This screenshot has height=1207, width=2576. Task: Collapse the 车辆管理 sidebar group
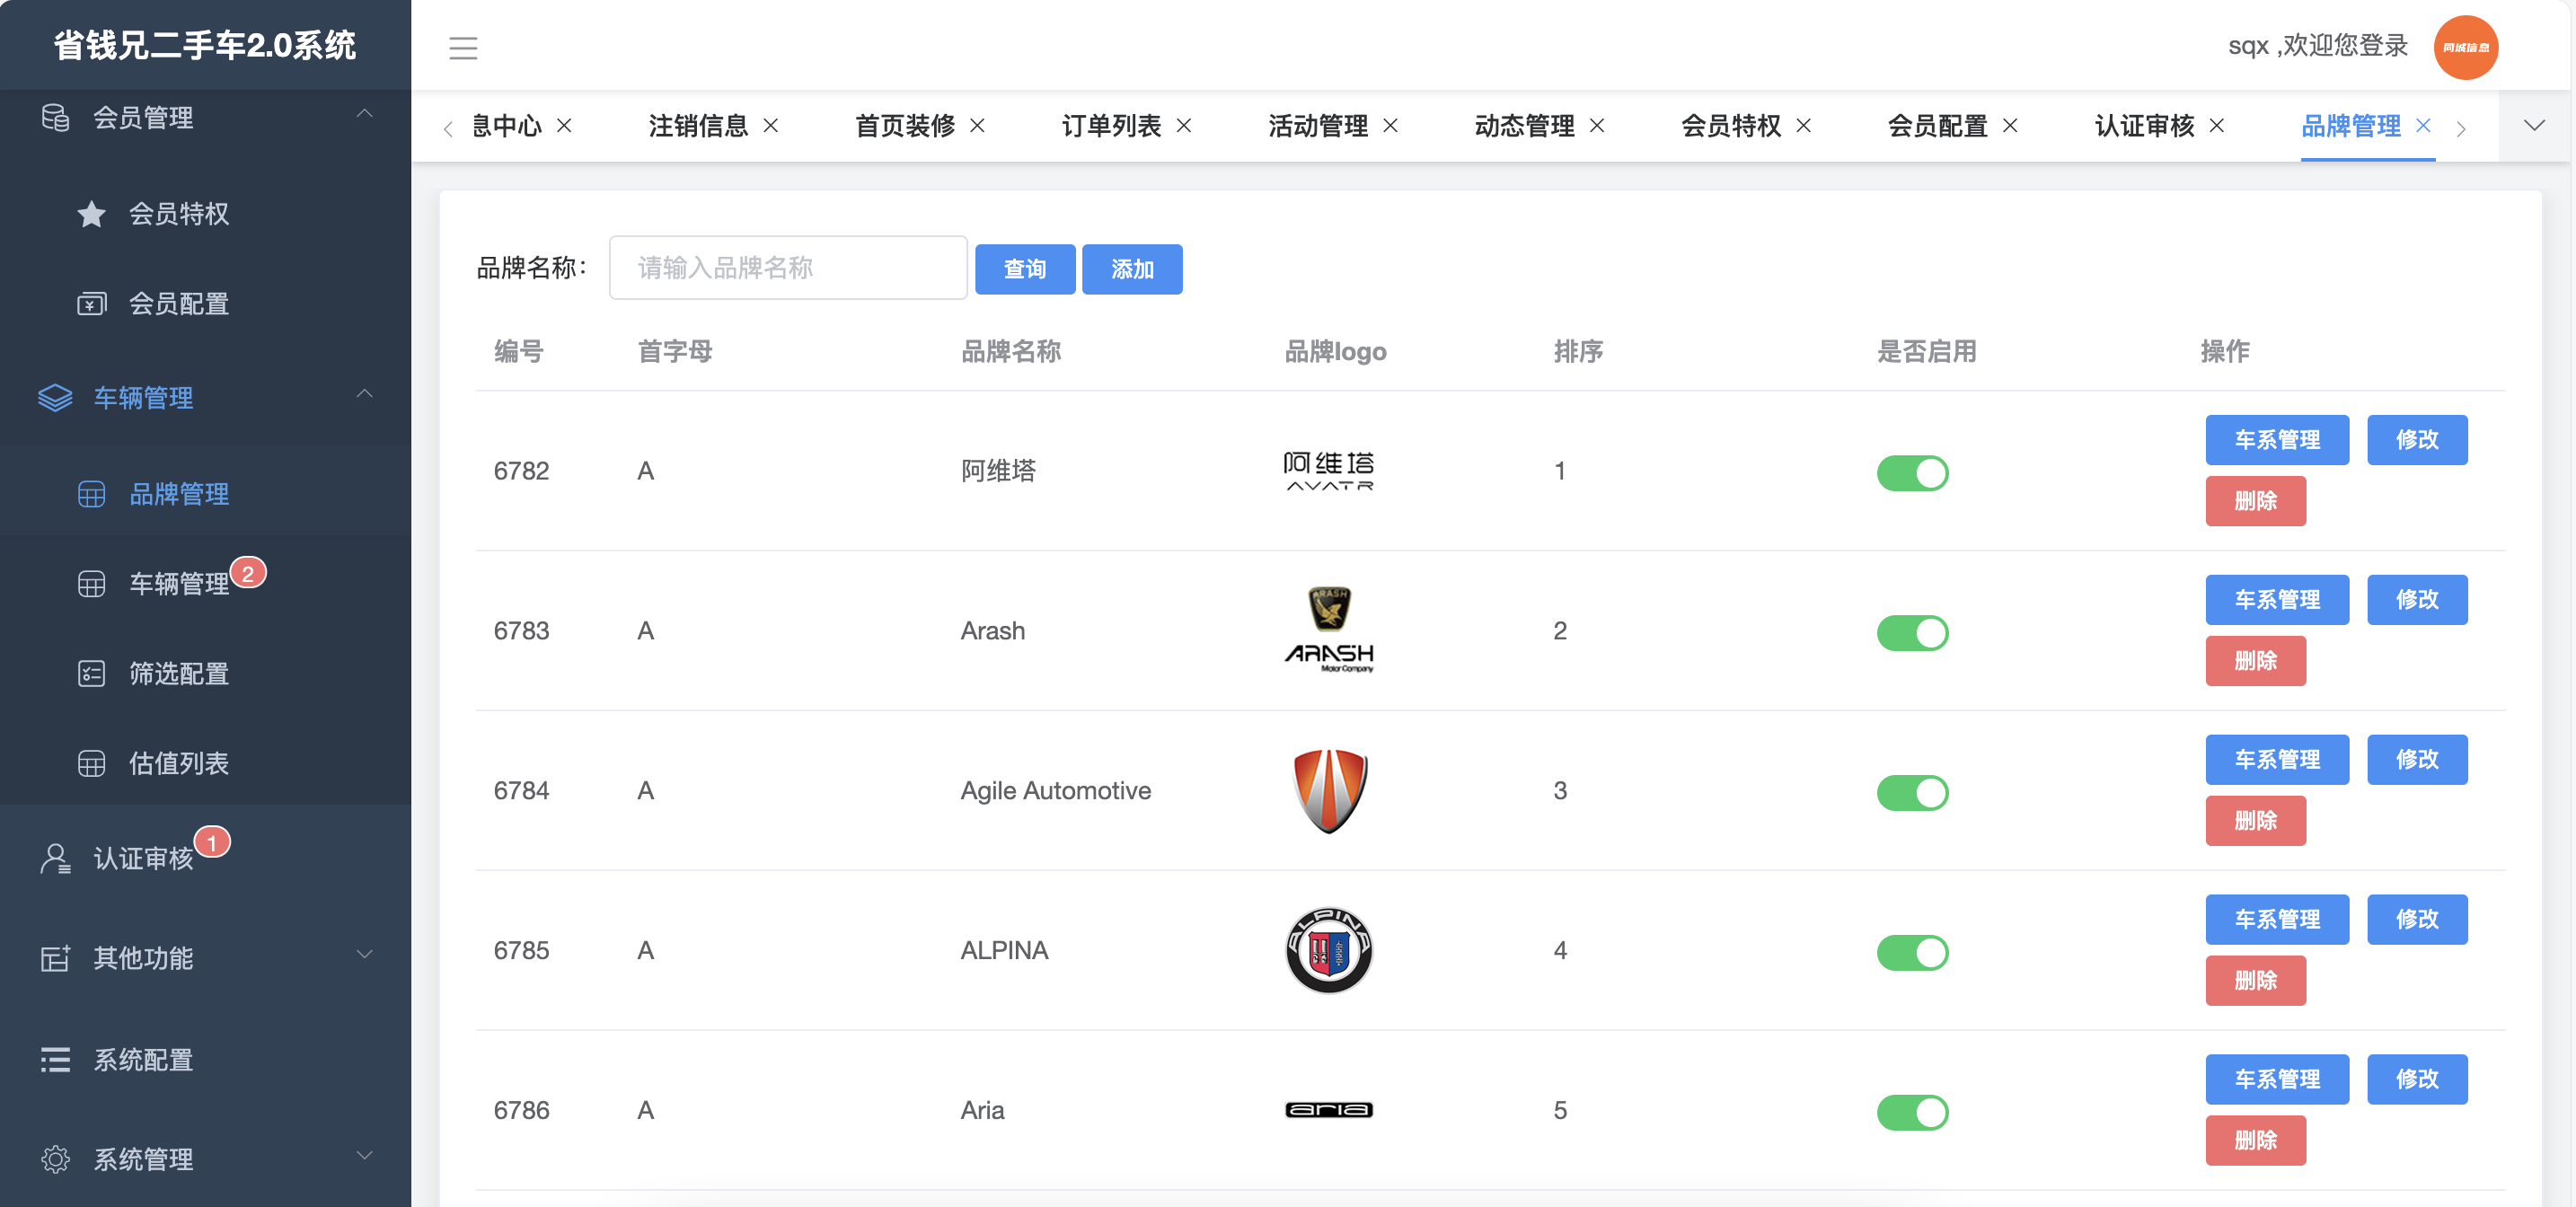pos(365,394)
